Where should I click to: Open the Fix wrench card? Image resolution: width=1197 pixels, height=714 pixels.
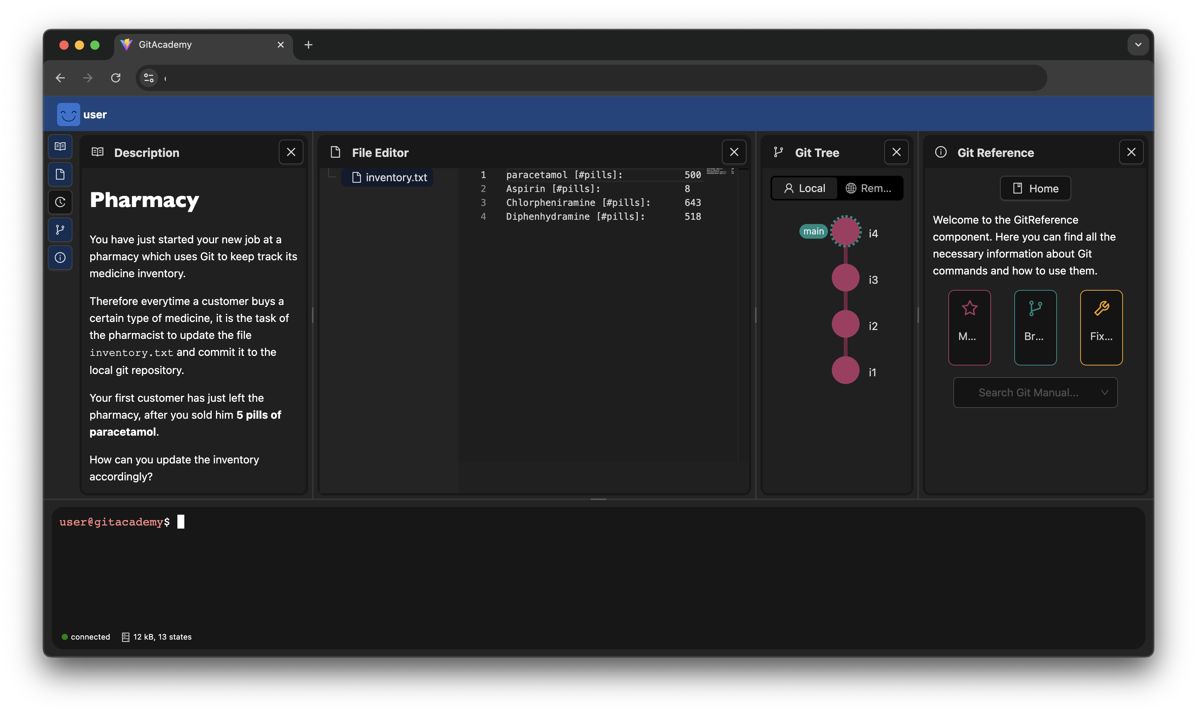(1101, 327)
